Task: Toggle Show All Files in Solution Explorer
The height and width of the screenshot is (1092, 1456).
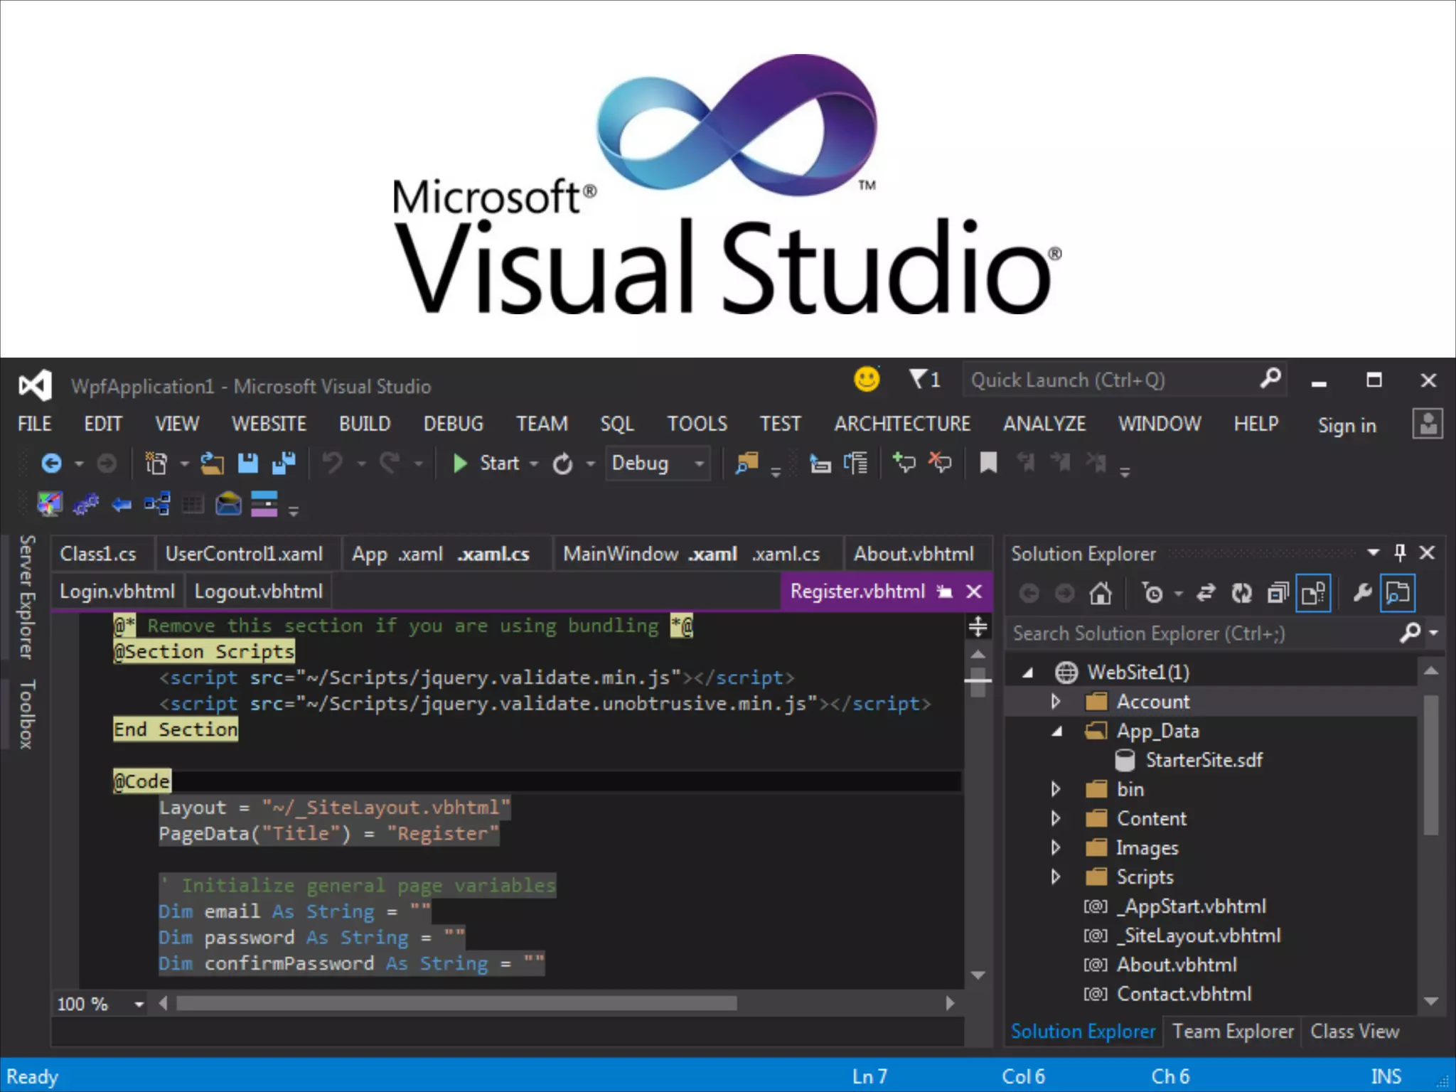Action: [1313, 593]
